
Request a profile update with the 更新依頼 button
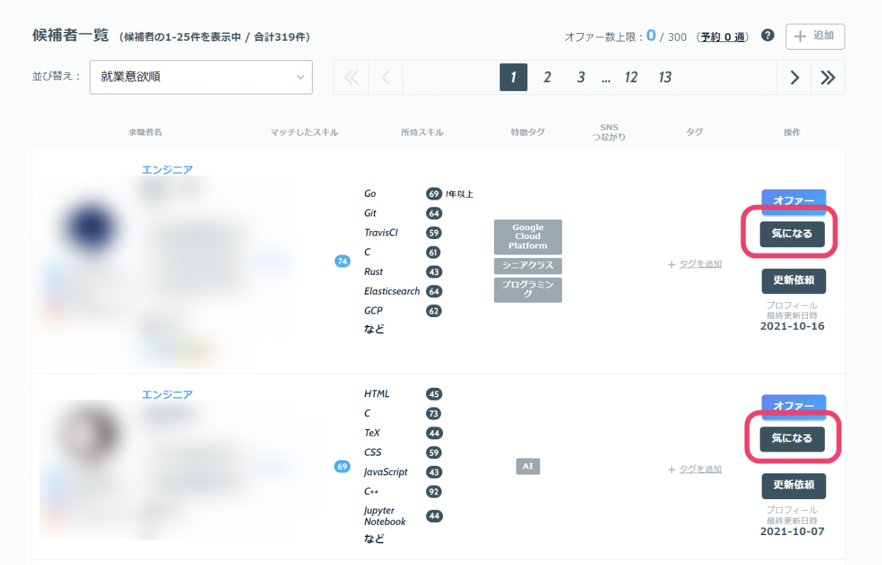coord(794,281)
